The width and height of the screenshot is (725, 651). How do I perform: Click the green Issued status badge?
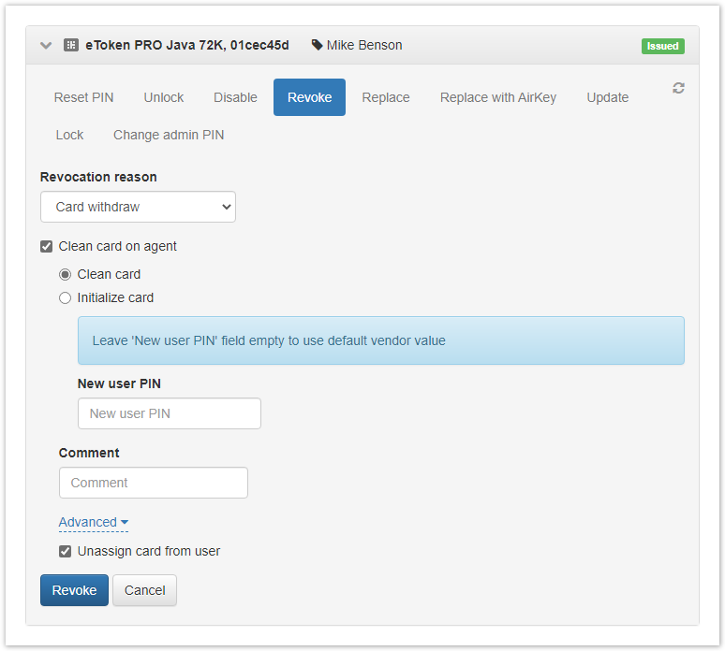point(662,46)
